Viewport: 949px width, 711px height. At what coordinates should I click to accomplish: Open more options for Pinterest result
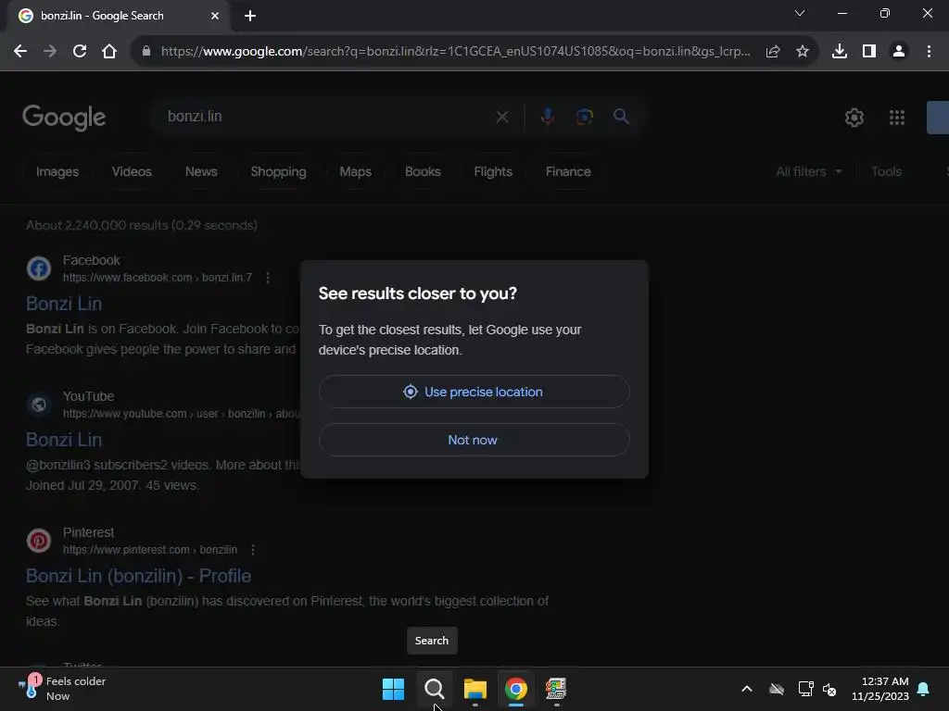253,550
